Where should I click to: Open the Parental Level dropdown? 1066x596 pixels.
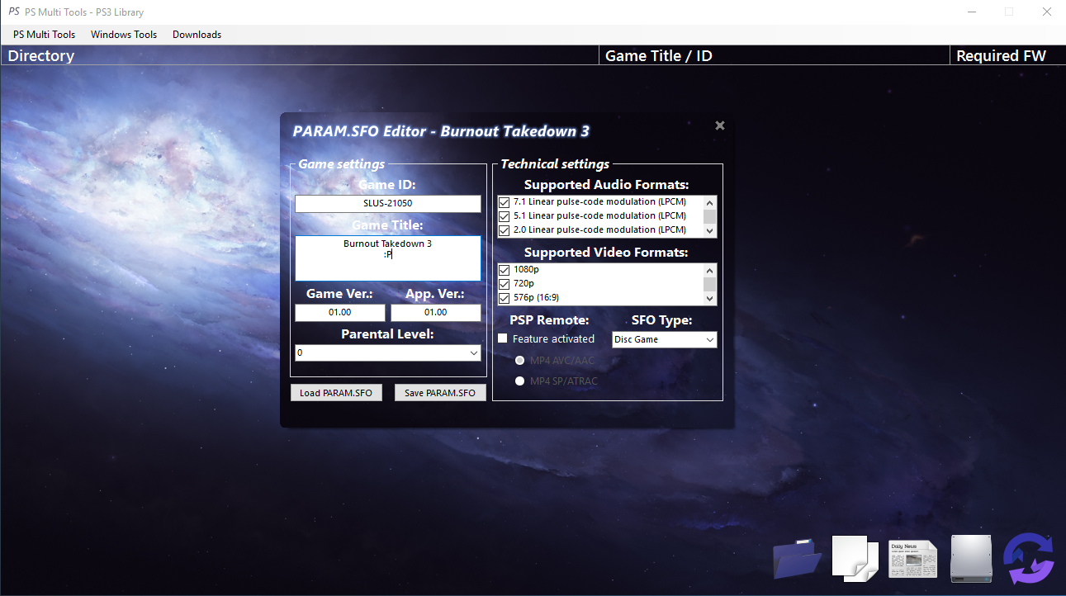coord(388,352)
